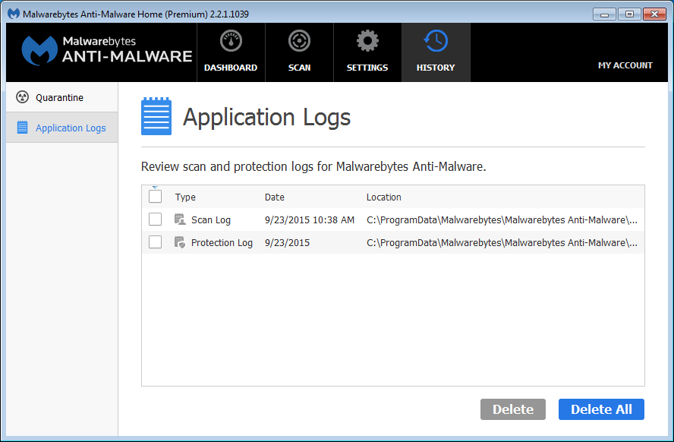Sort logs by Date column header
674x442 pixels.
[x=275, y=197]
